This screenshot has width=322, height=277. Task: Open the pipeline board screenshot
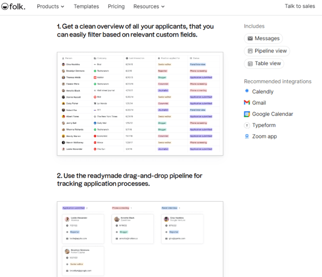click(x=140, y=239)
